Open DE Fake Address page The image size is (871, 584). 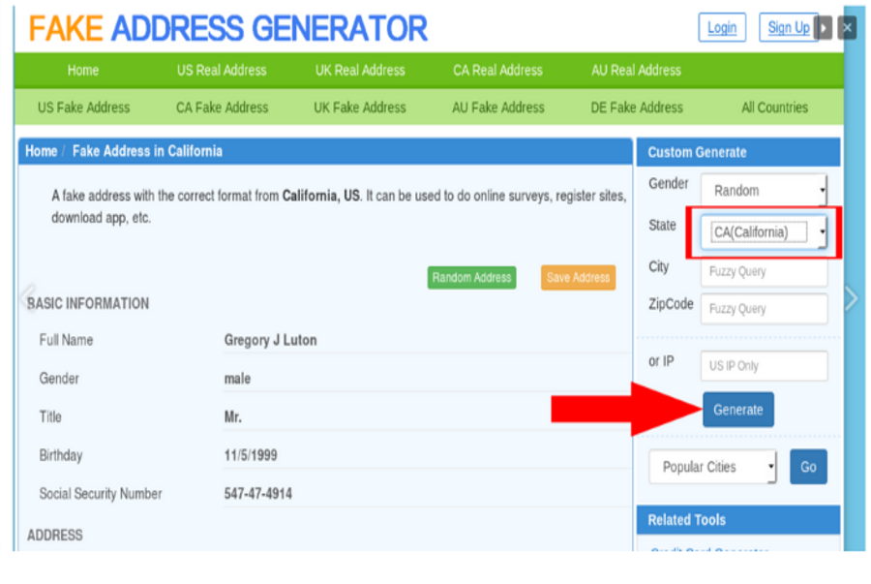tap(637, 108)
